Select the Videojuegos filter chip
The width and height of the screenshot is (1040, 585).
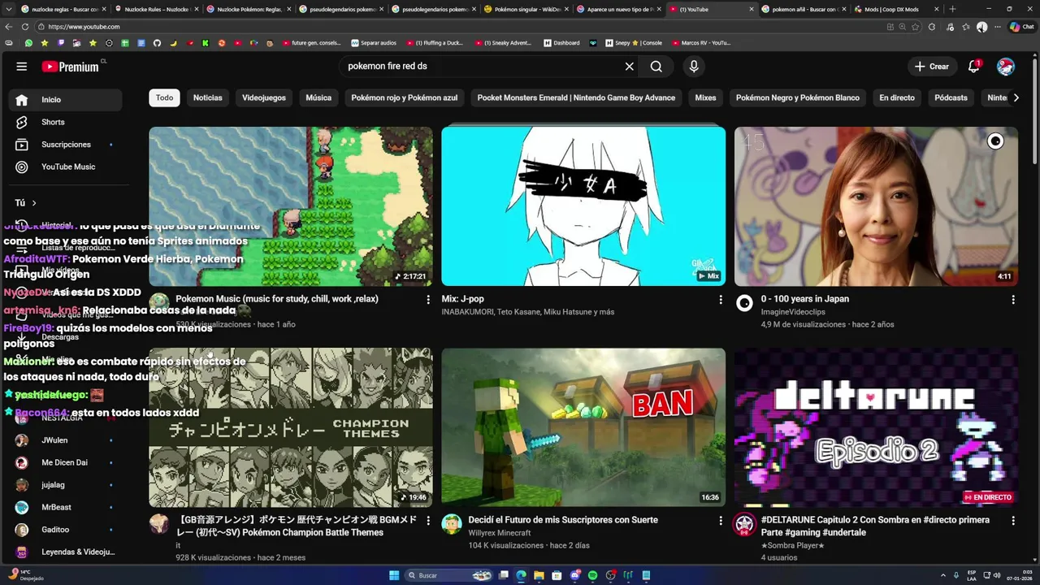tap(264, 97)
